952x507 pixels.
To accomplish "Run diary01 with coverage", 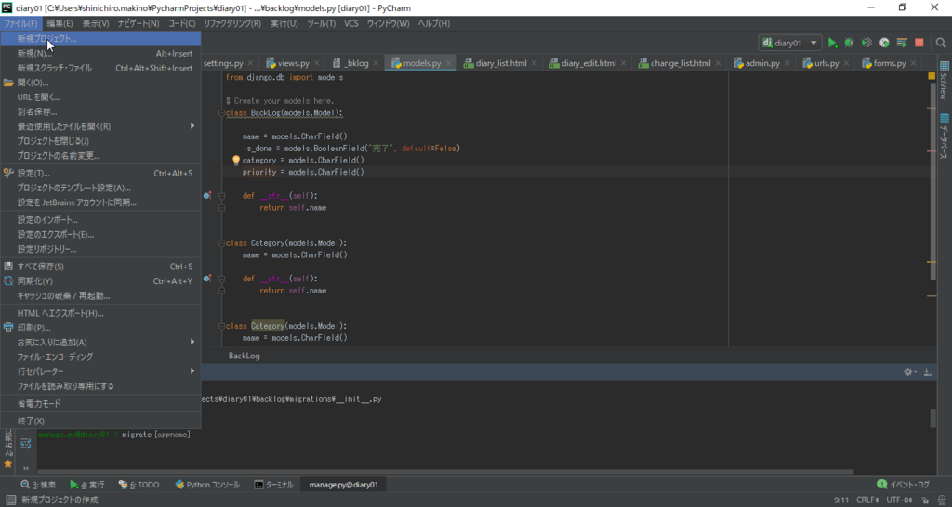I will (x=867, y=43).
